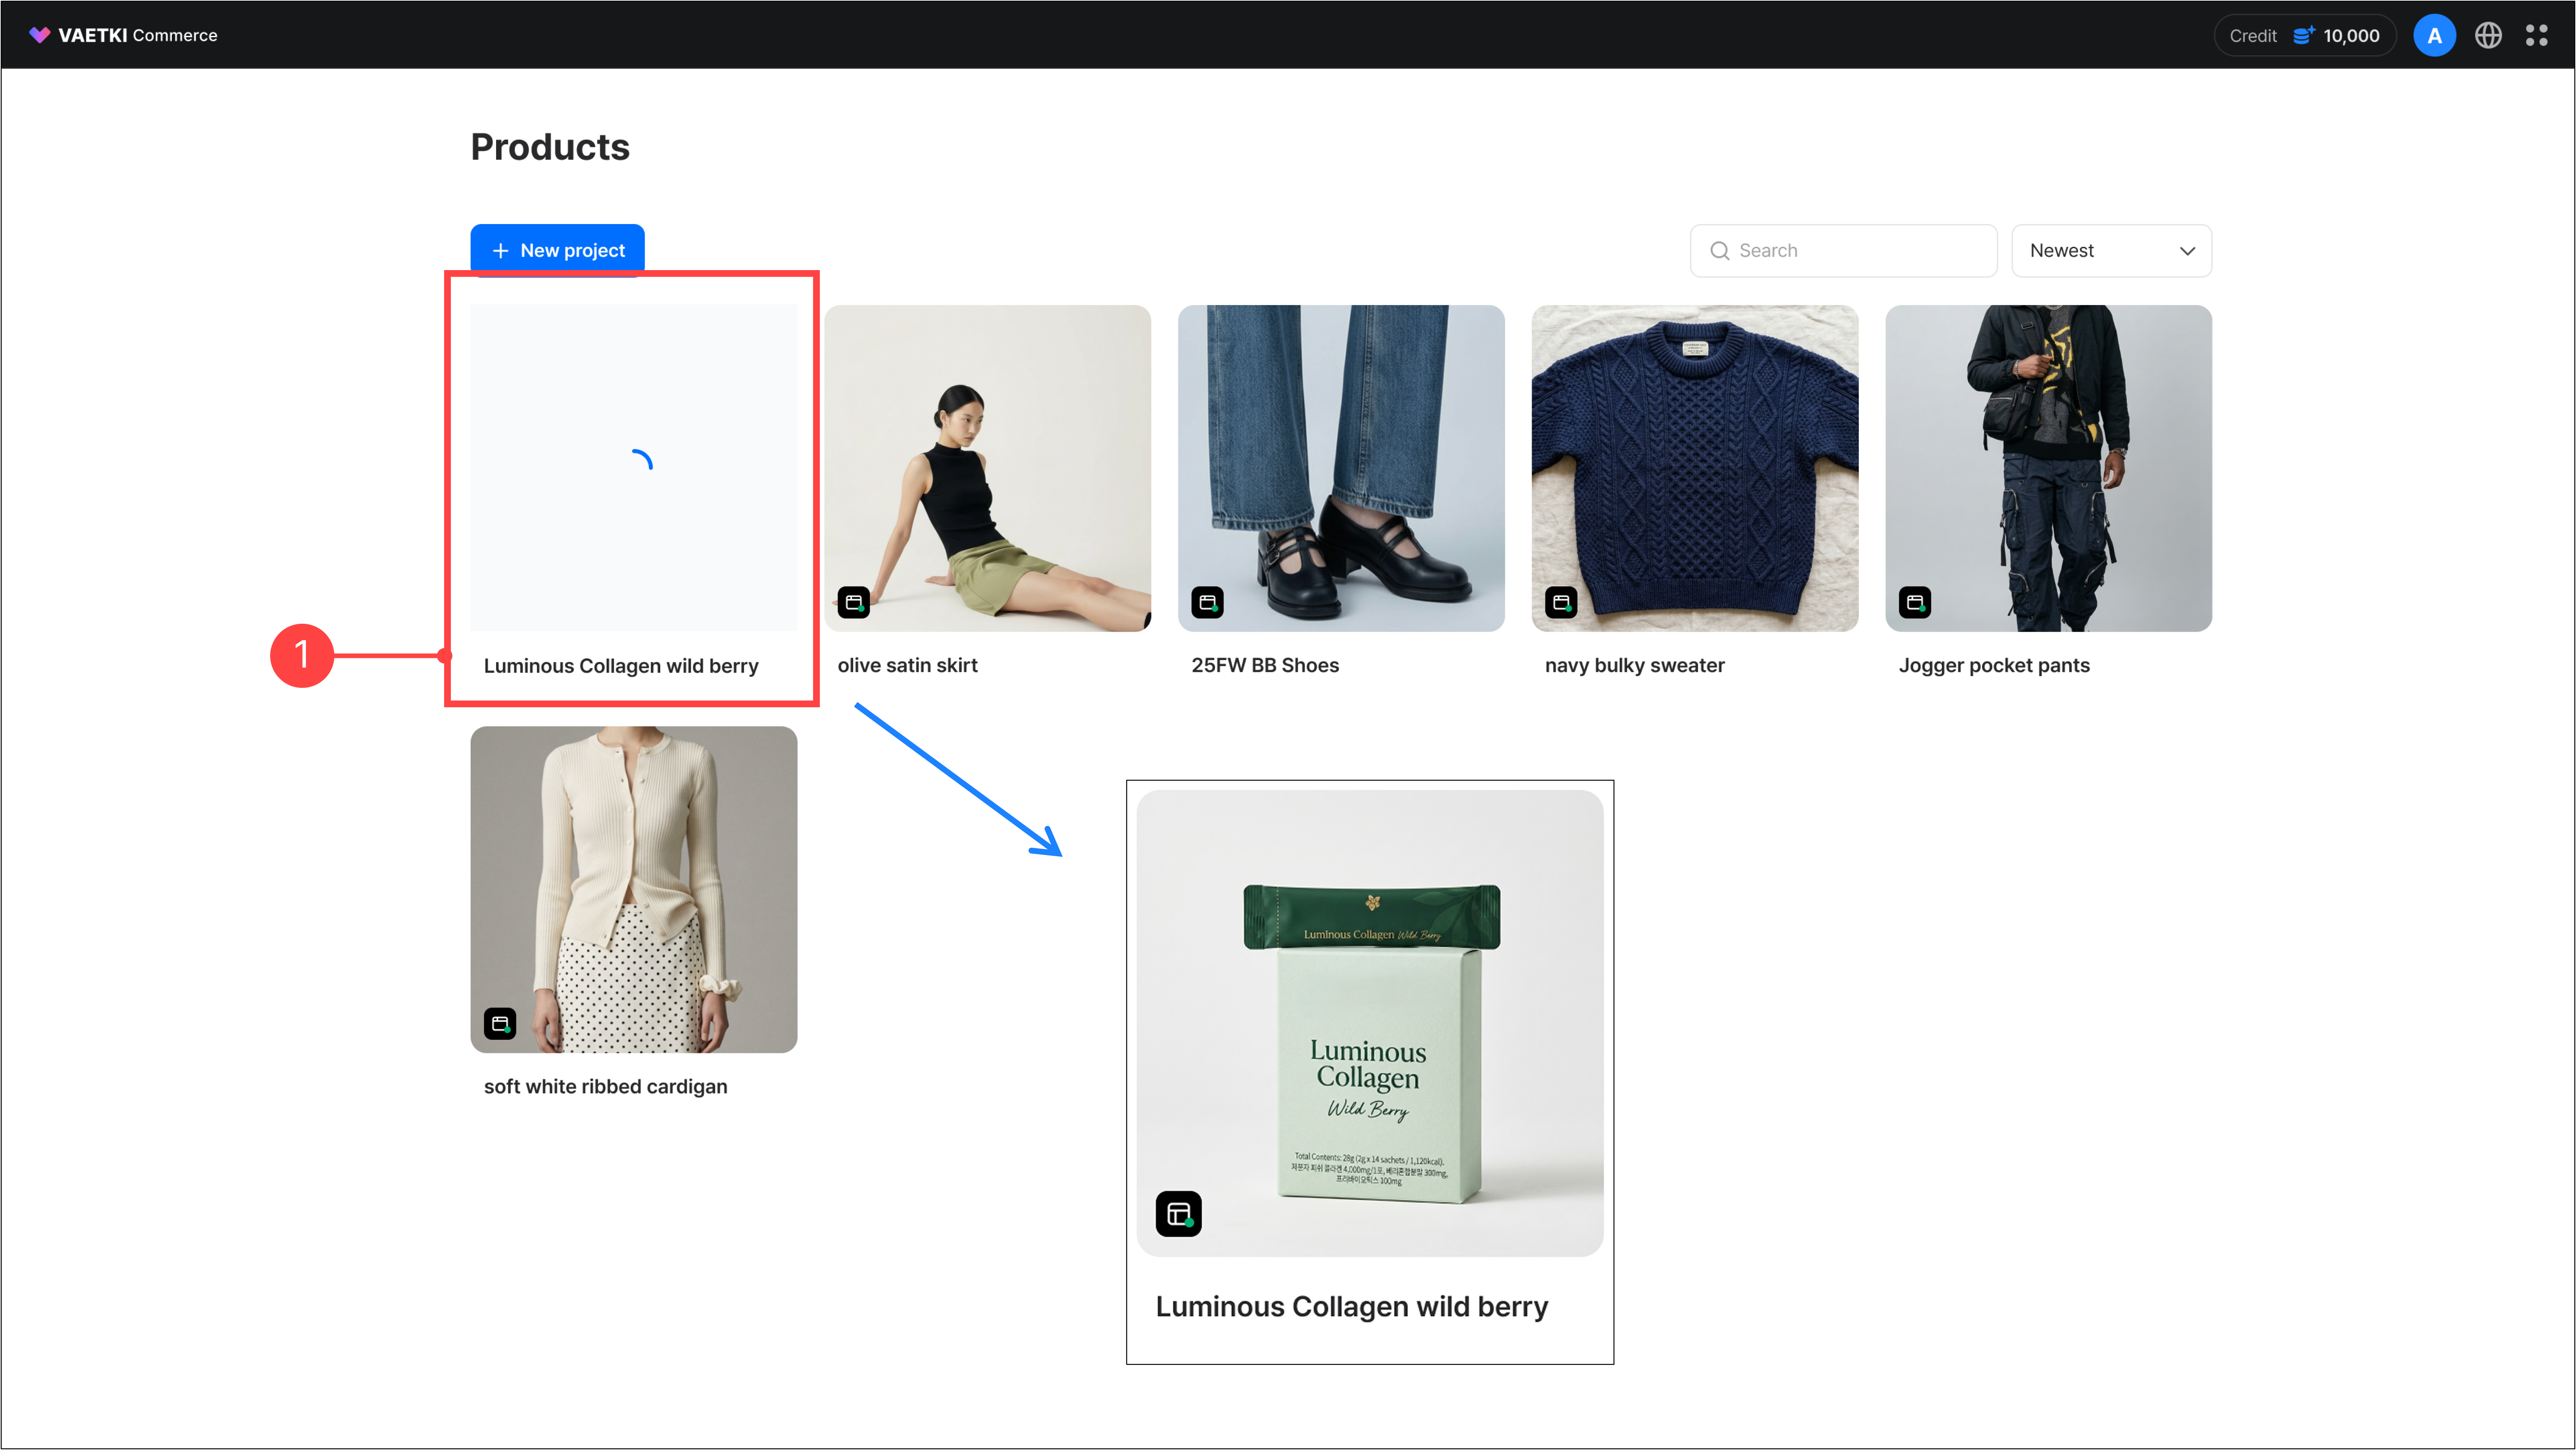Expand the Newest sort dropdown
Image resolution: width=2576 pixels, height=1450 pixels.
(2111, 251)
